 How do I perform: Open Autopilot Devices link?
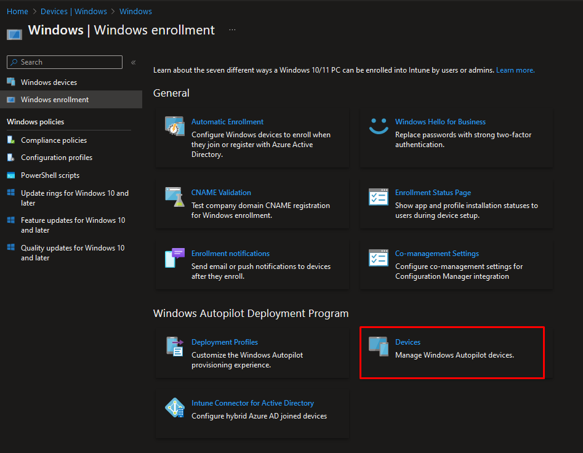coord(408,342)
